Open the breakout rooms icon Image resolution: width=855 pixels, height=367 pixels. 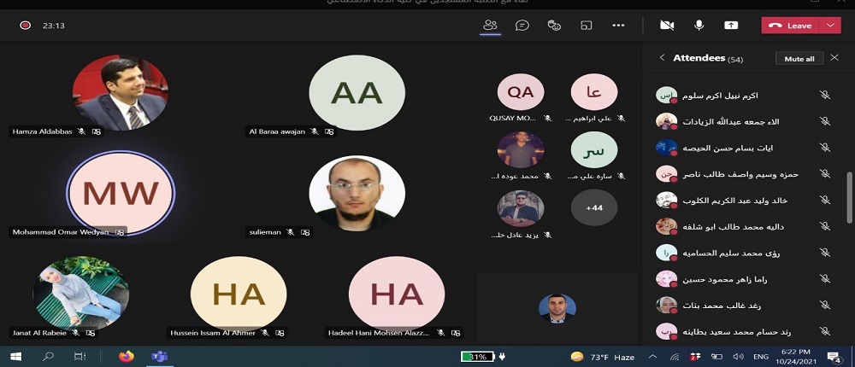click(x=587, y=26)
